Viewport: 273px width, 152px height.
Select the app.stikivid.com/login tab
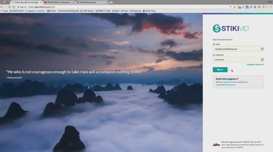(x=26, y=2)
